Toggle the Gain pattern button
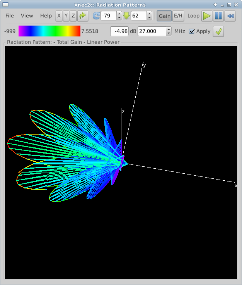The width and height of the screenshot is (242, 285). 164,16
